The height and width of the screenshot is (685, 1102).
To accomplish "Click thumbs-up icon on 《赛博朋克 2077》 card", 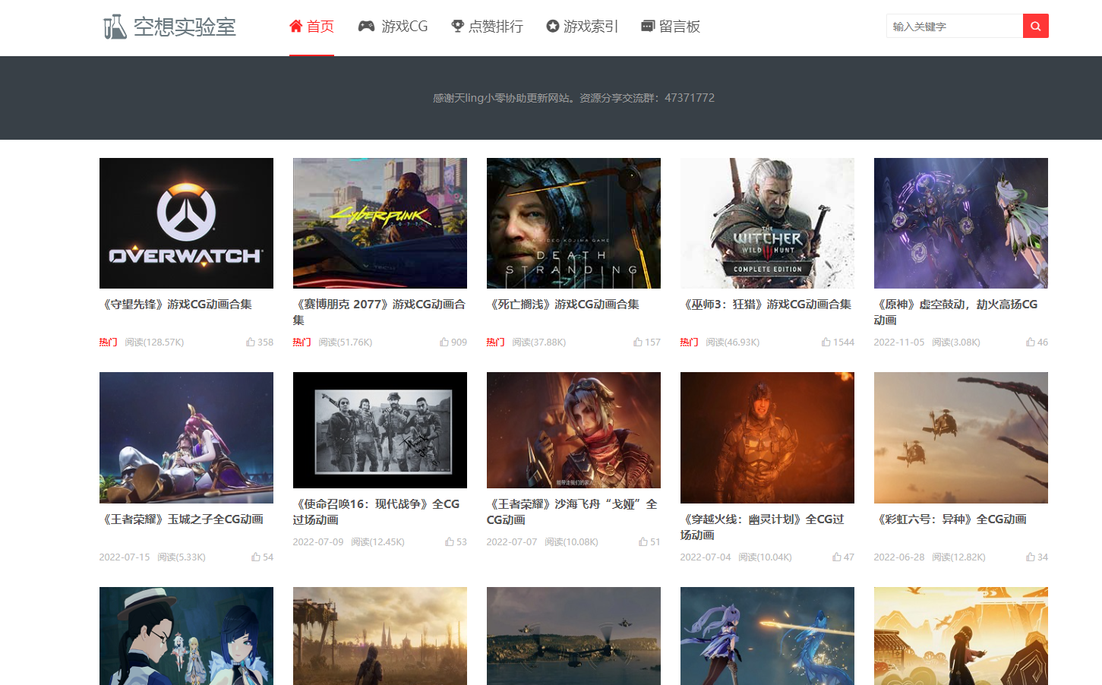I will [444, 342].
